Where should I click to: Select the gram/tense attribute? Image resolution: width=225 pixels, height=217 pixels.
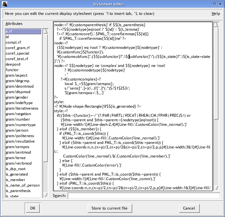(23, 158)
